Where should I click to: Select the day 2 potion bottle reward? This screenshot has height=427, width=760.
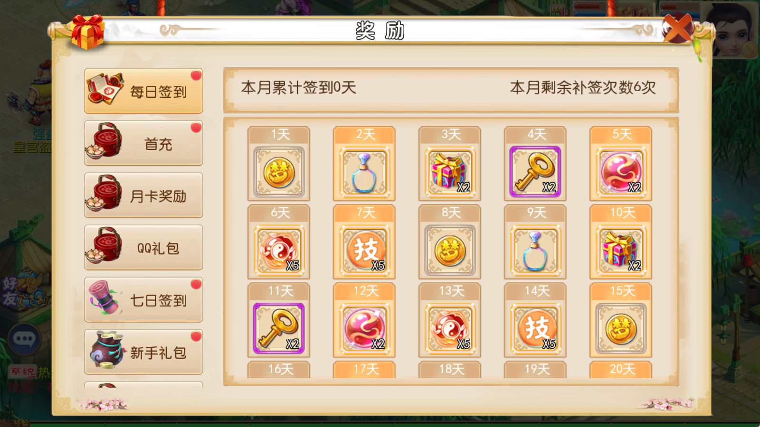click(x=364, y=172)
